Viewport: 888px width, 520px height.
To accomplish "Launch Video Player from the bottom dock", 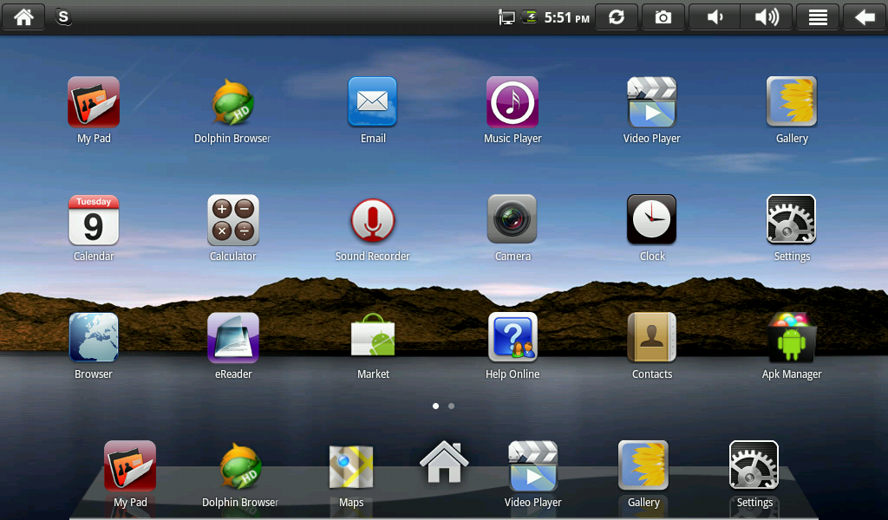I will point(533,466).
